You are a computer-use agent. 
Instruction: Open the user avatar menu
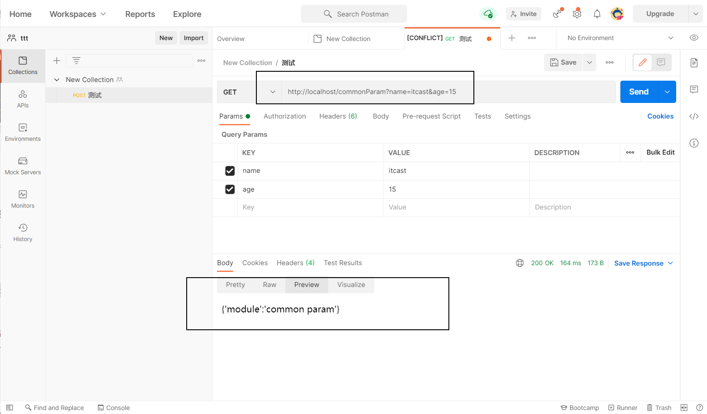click(617, 14)
